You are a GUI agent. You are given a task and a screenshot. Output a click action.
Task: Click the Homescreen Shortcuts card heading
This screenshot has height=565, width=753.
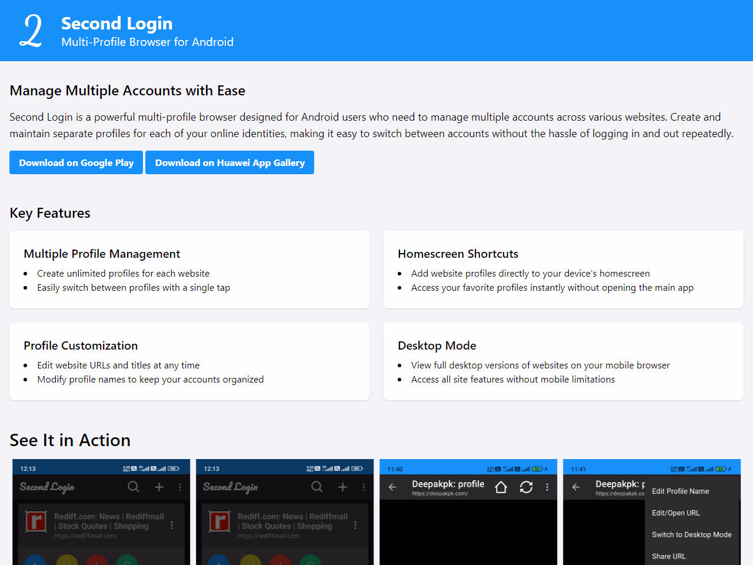[458, 254]
